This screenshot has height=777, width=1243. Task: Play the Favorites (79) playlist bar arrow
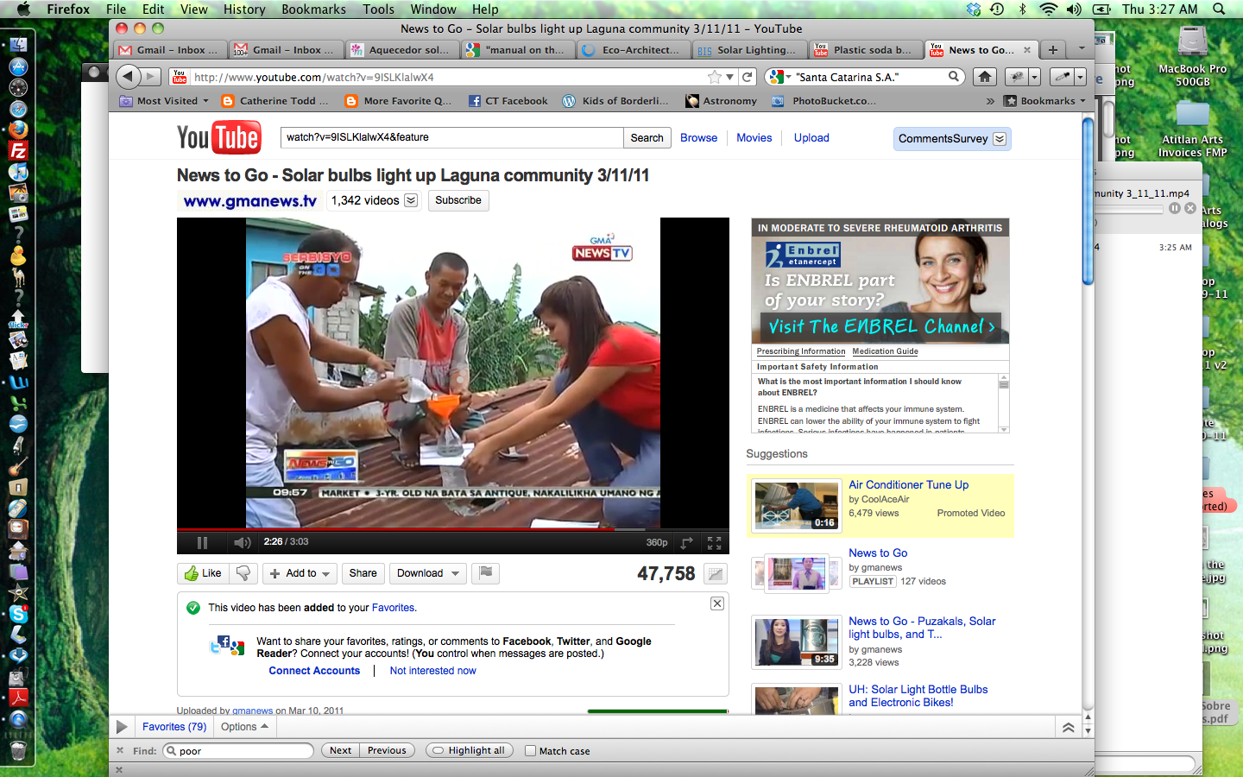click(x=122, y=727)
